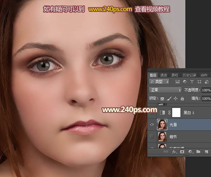Click the pixel layer filter icon
211x177 pixels.
pyautogui.click(x=178, y=81)
